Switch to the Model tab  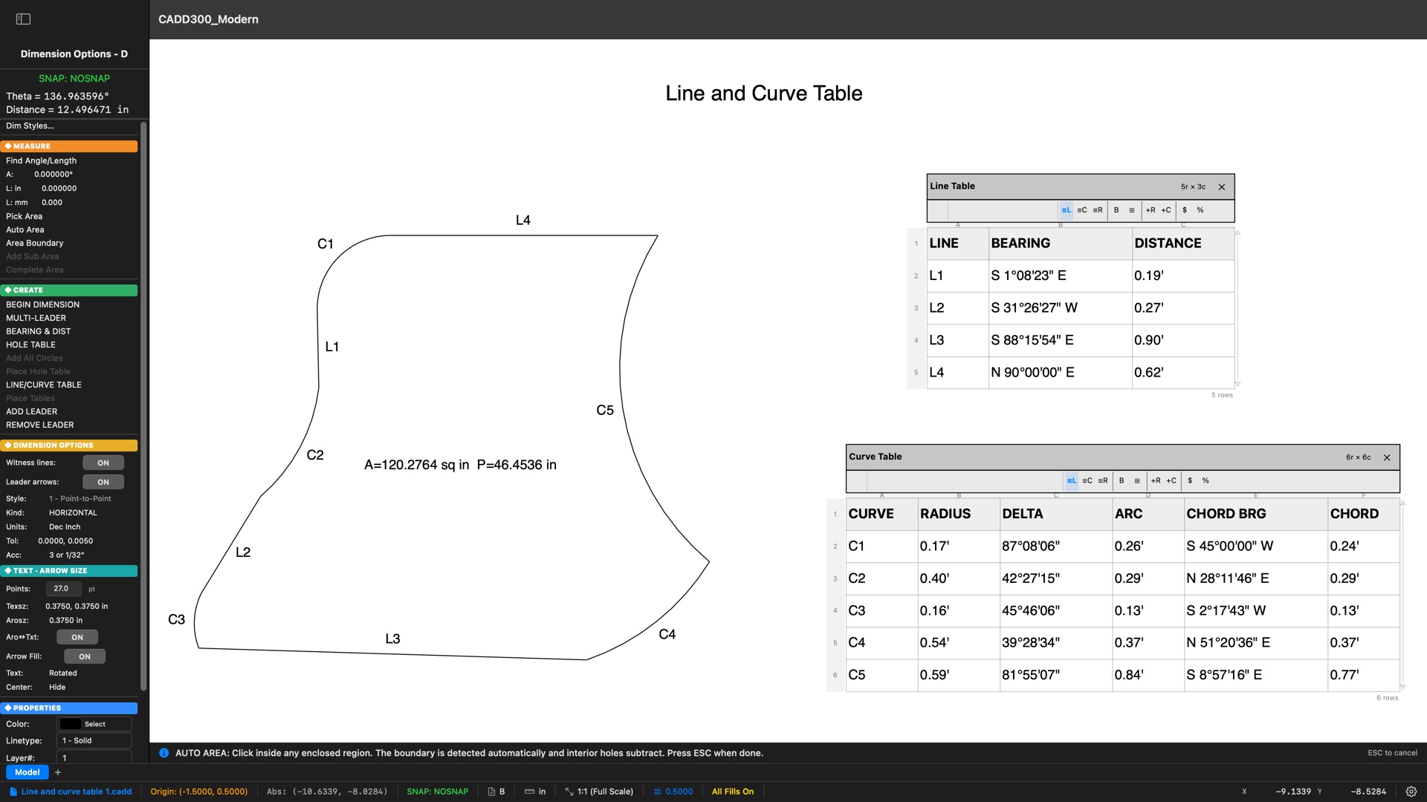[27, 772]
